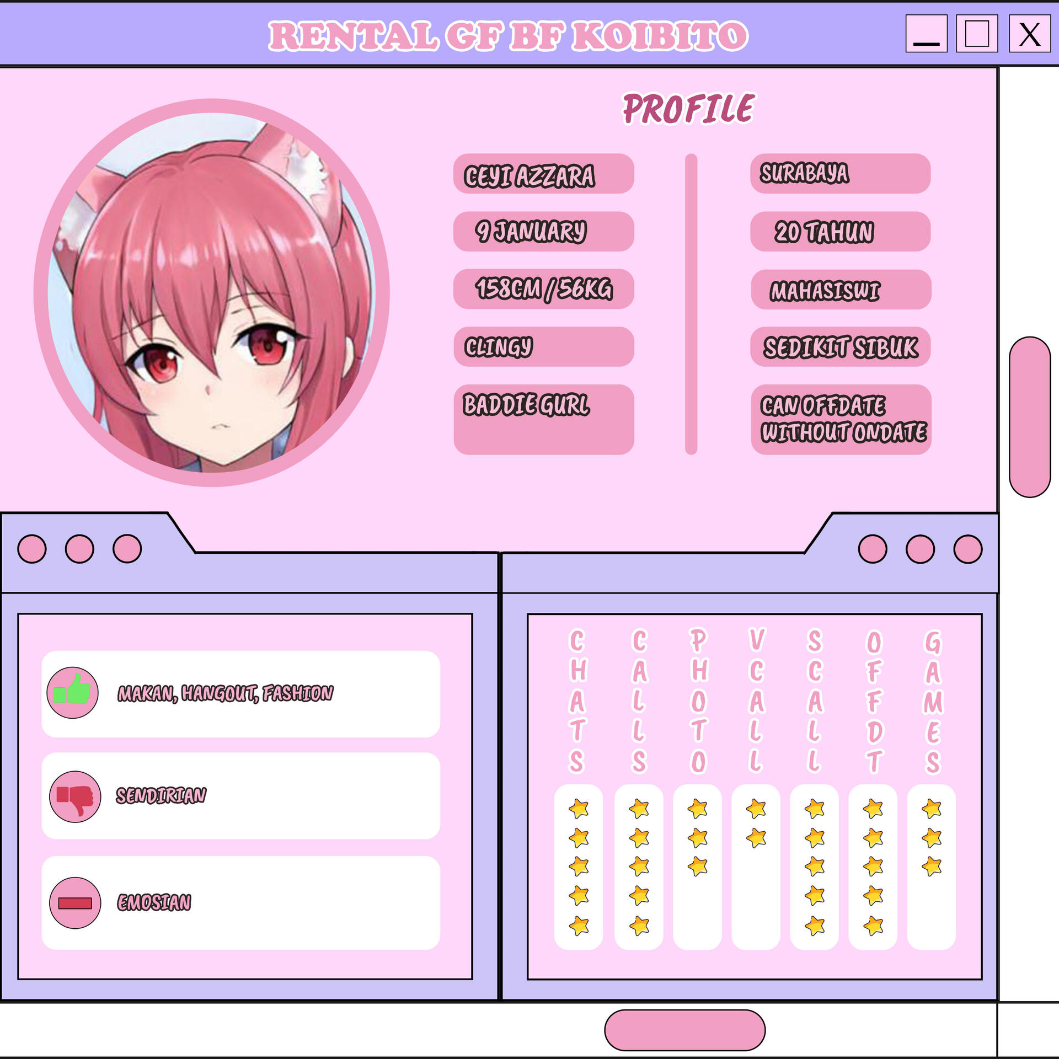Click the green thumbs-up likes icon
This screenshot has width=1059, height=1059.
pos(72,692)
